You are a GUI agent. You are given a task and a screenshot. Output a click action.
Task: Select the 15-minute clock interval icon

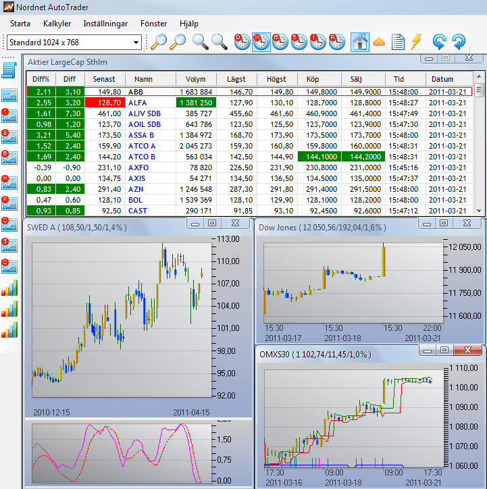point(280,42)
